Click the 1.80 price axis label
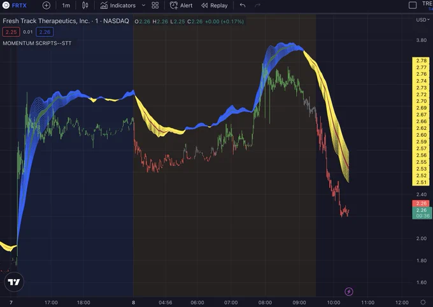 422,261
